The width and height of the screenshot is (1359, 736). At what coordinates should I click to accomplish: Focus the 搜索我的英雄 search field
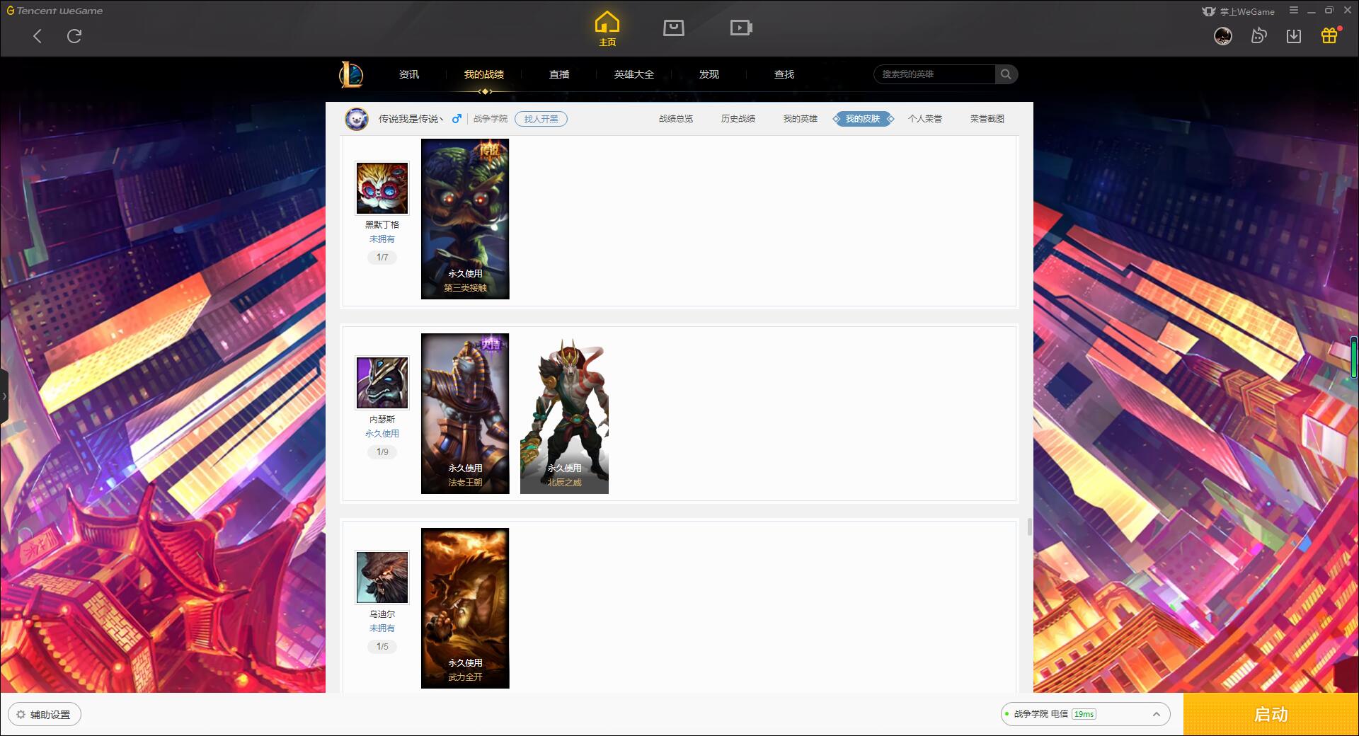tap(934, 74)
